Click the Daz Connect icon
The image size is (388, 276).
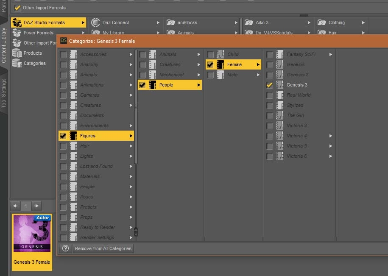pyautogui.click(x=95, y=22)
